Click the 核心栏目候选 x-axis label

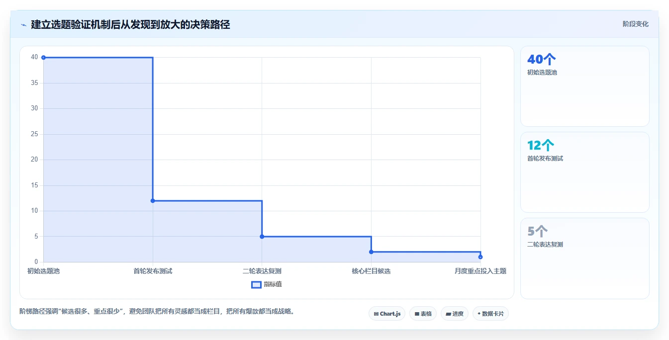tap(371, 271)
